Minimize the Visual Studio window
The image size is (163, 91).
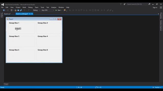tap(153, 4)
